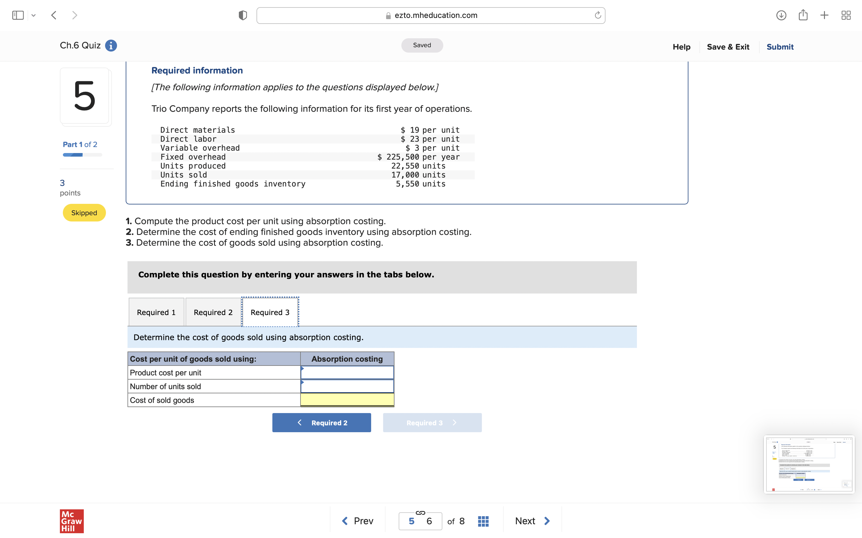Click the link icon above the page number

click(420, 513)
